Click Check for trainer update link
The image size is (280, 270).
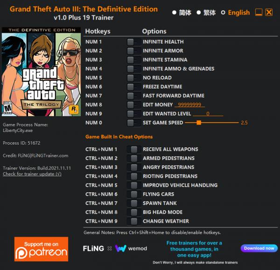tap(32, 174)
